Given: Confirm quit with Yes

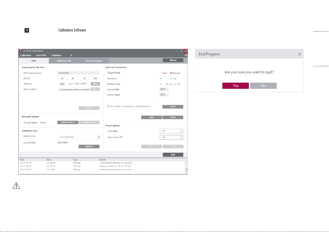Looking at the screenshot, I should pyautogui.click(x=236, y=86).
